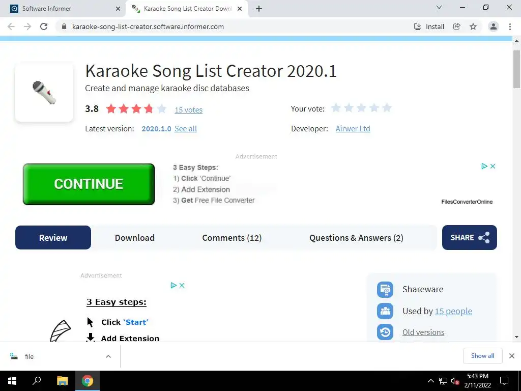Show hidden system tray icons
Screen dimensions: 521x391
click(430, 381)
